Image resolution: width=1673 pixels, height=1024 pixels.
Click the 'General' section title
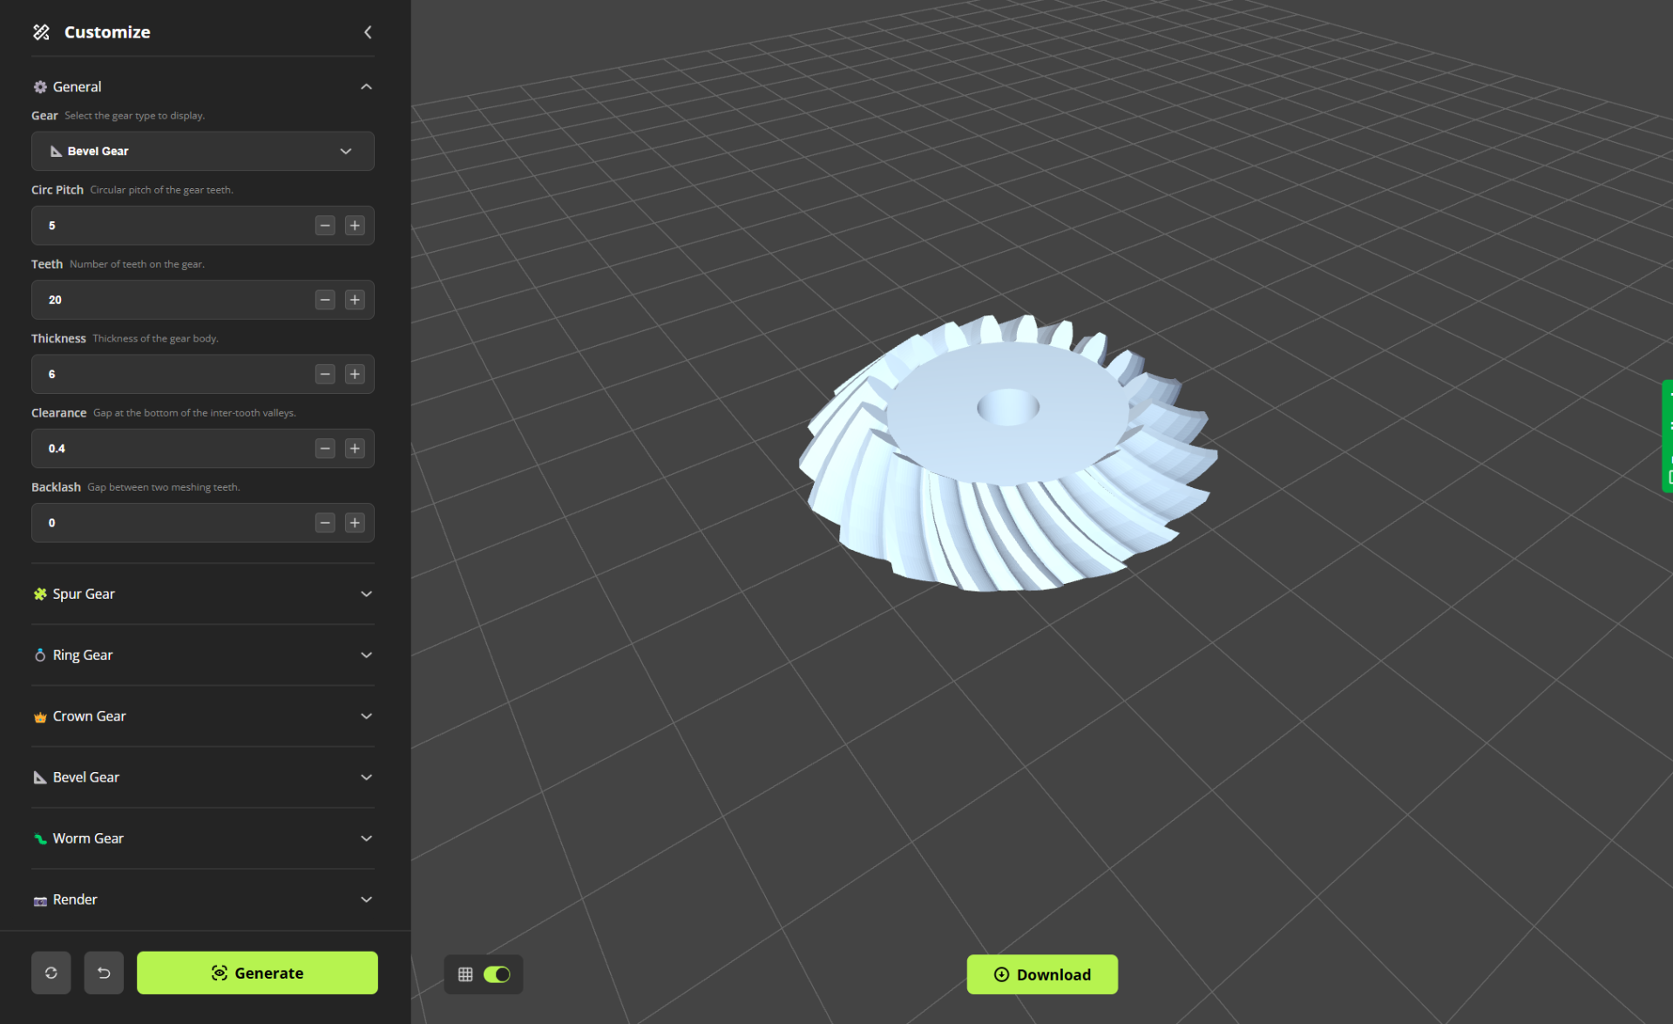point(77,87)
